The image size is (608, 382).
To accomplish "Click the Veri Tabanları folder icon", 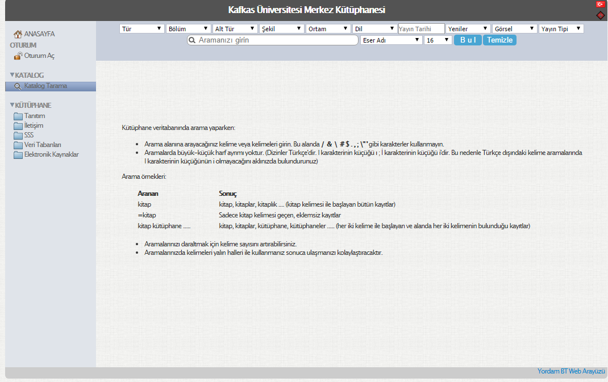I will click(18, 145).
